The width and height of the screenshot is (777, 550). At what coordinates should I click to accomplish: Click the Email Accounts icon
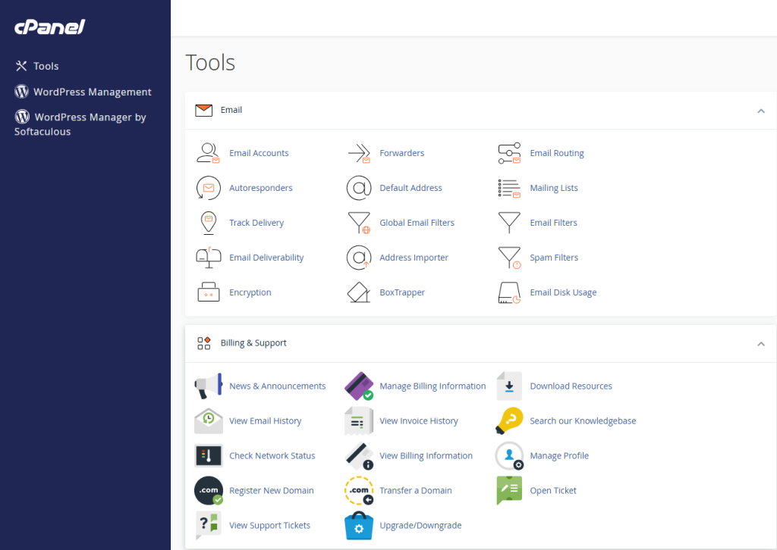[x=208, y=153]
